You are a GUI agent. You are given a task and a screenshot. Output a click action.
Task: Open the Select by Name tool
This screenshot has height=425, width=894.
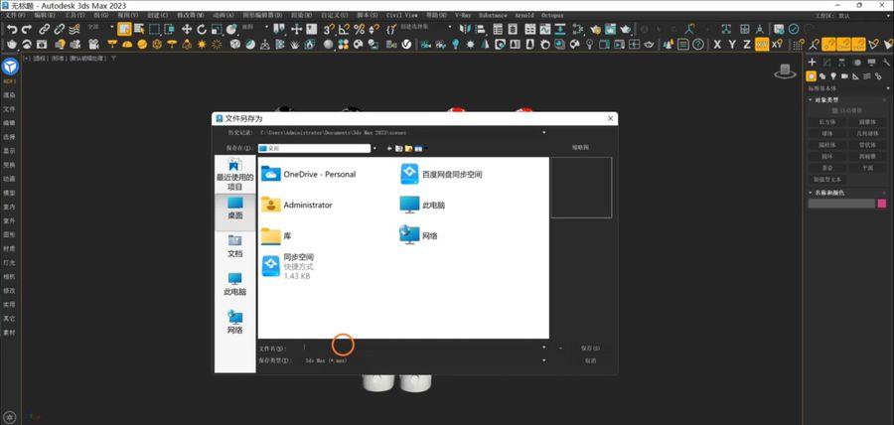[139, 29]
